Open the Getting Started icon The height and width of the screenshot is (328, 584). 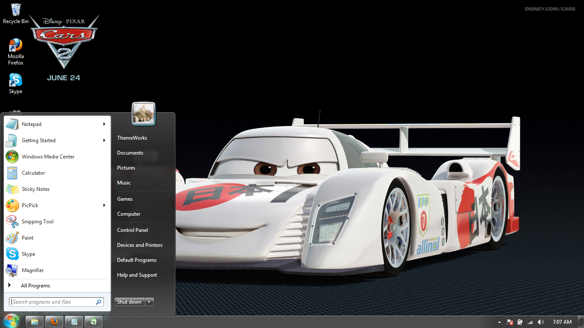[12, 141]
